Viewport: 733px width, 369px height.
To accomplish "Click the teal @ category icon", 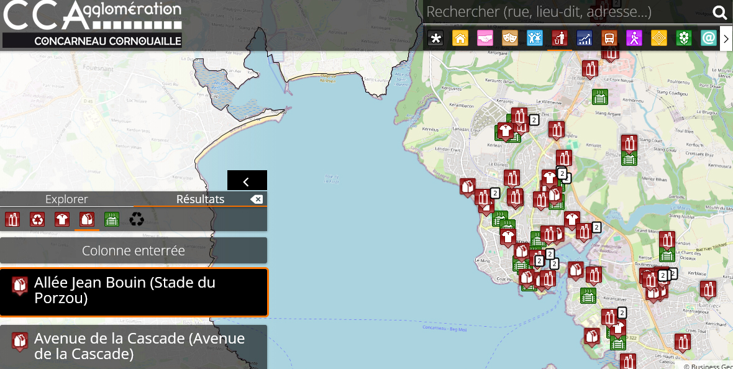I will [709, 39].
